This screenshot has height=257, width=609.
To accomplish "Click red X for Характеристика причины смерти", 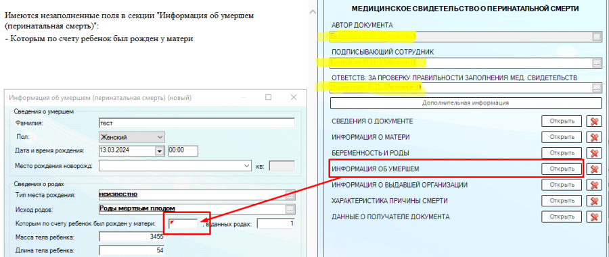I will 594,200.
